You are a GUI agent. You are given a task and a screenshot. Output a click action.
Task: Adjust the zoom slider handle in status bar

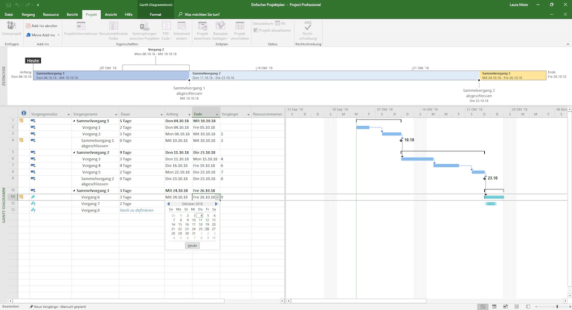click(x=557, y=307)
